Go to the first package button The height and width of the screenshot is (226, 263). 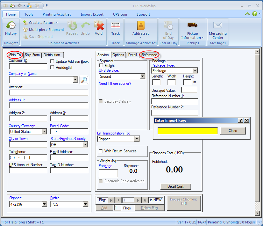coord(111,200)
